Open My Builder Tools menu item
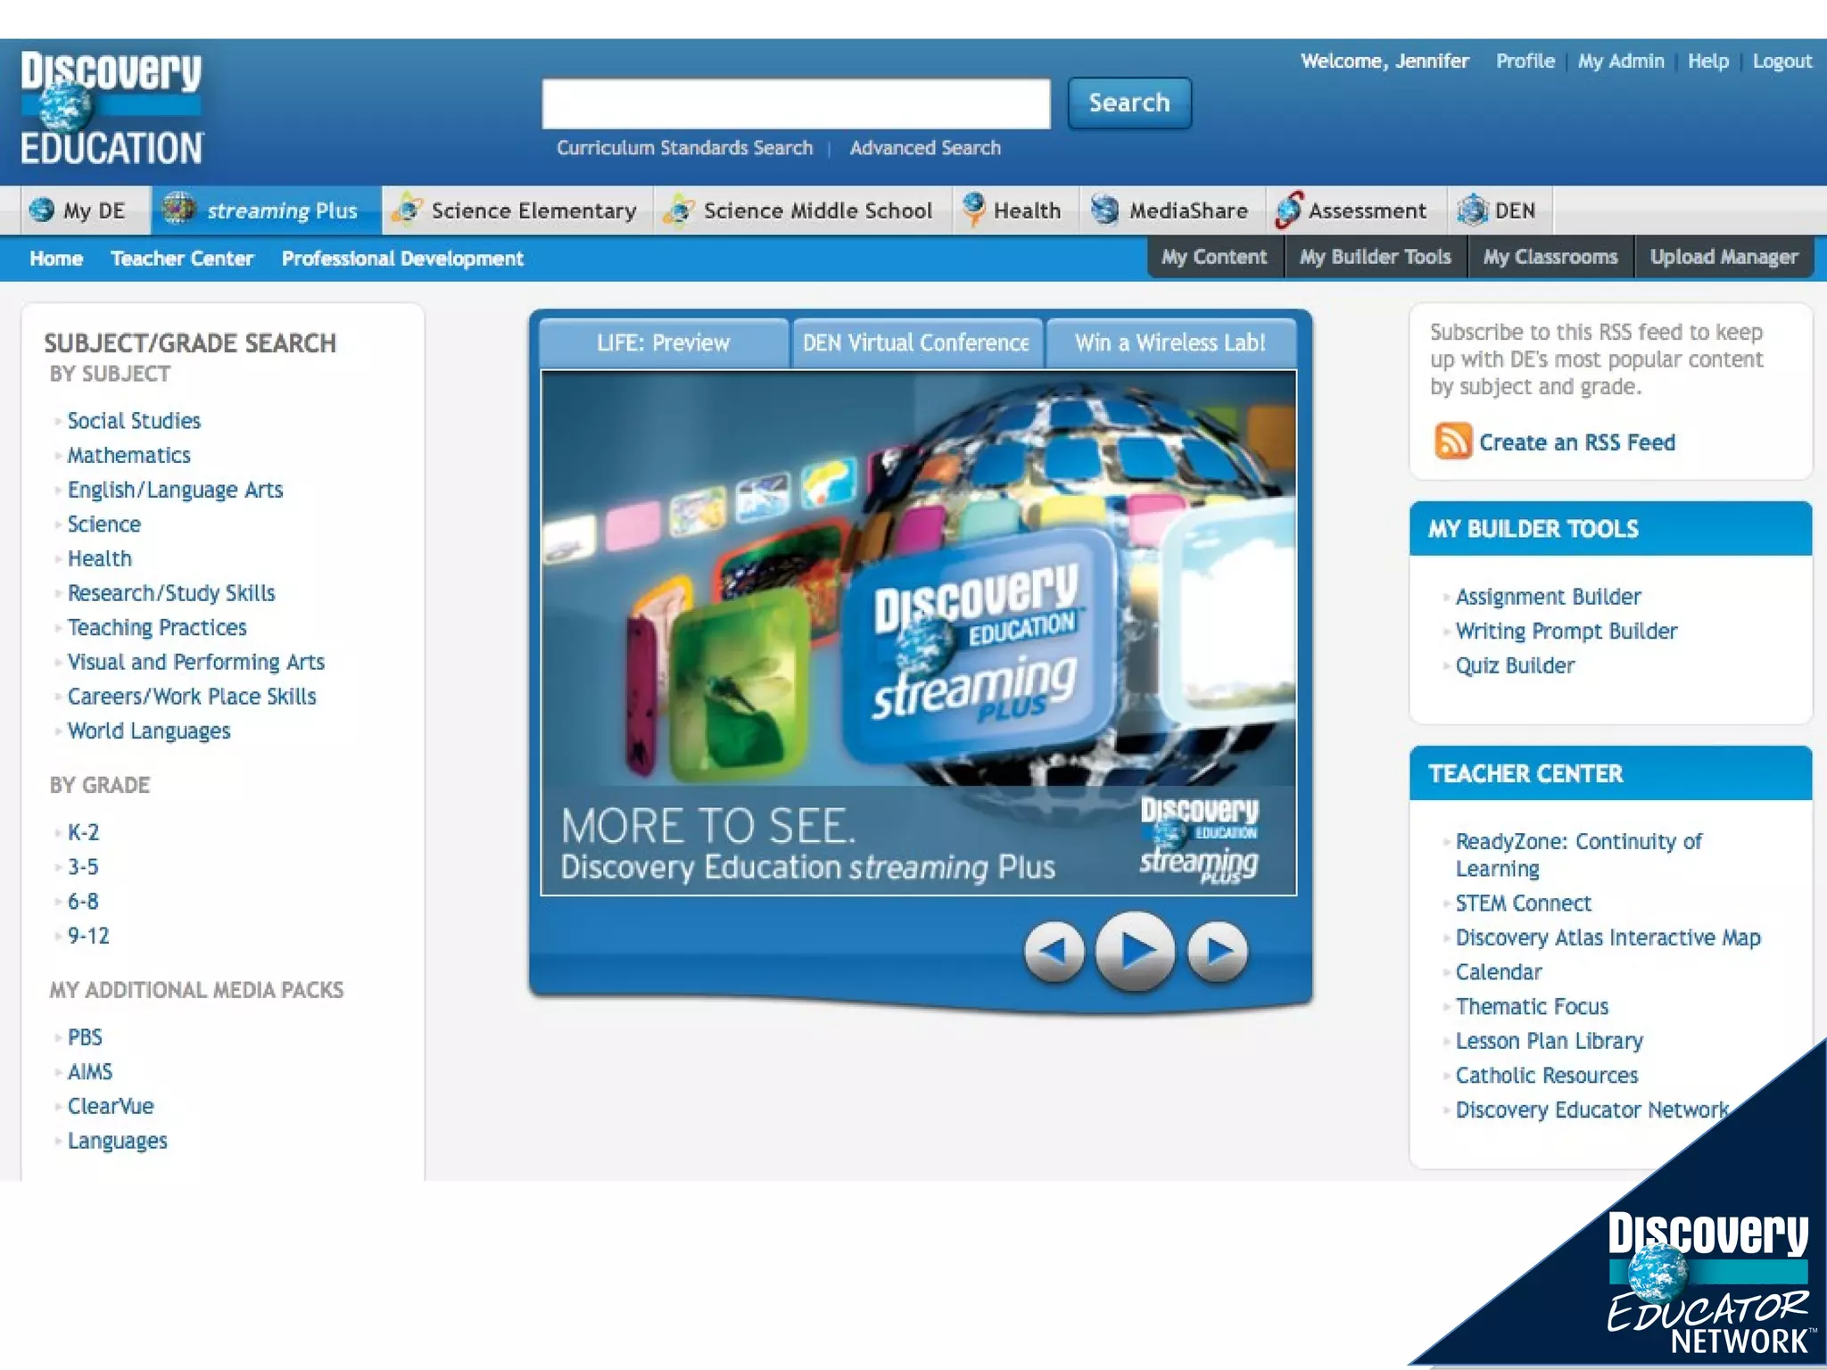This screenshot has height=1370, width=1827. 1375,258
